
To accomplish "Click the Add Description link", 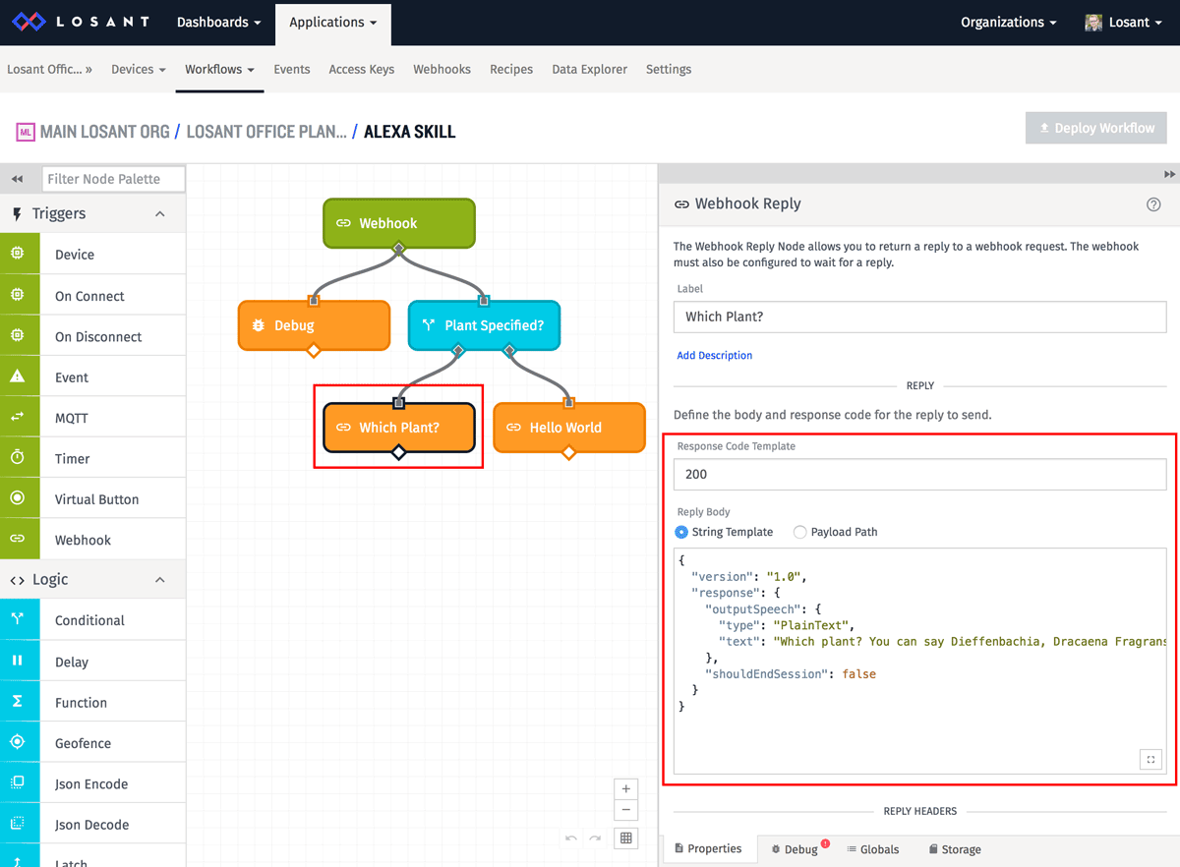I will coord(715,355).
